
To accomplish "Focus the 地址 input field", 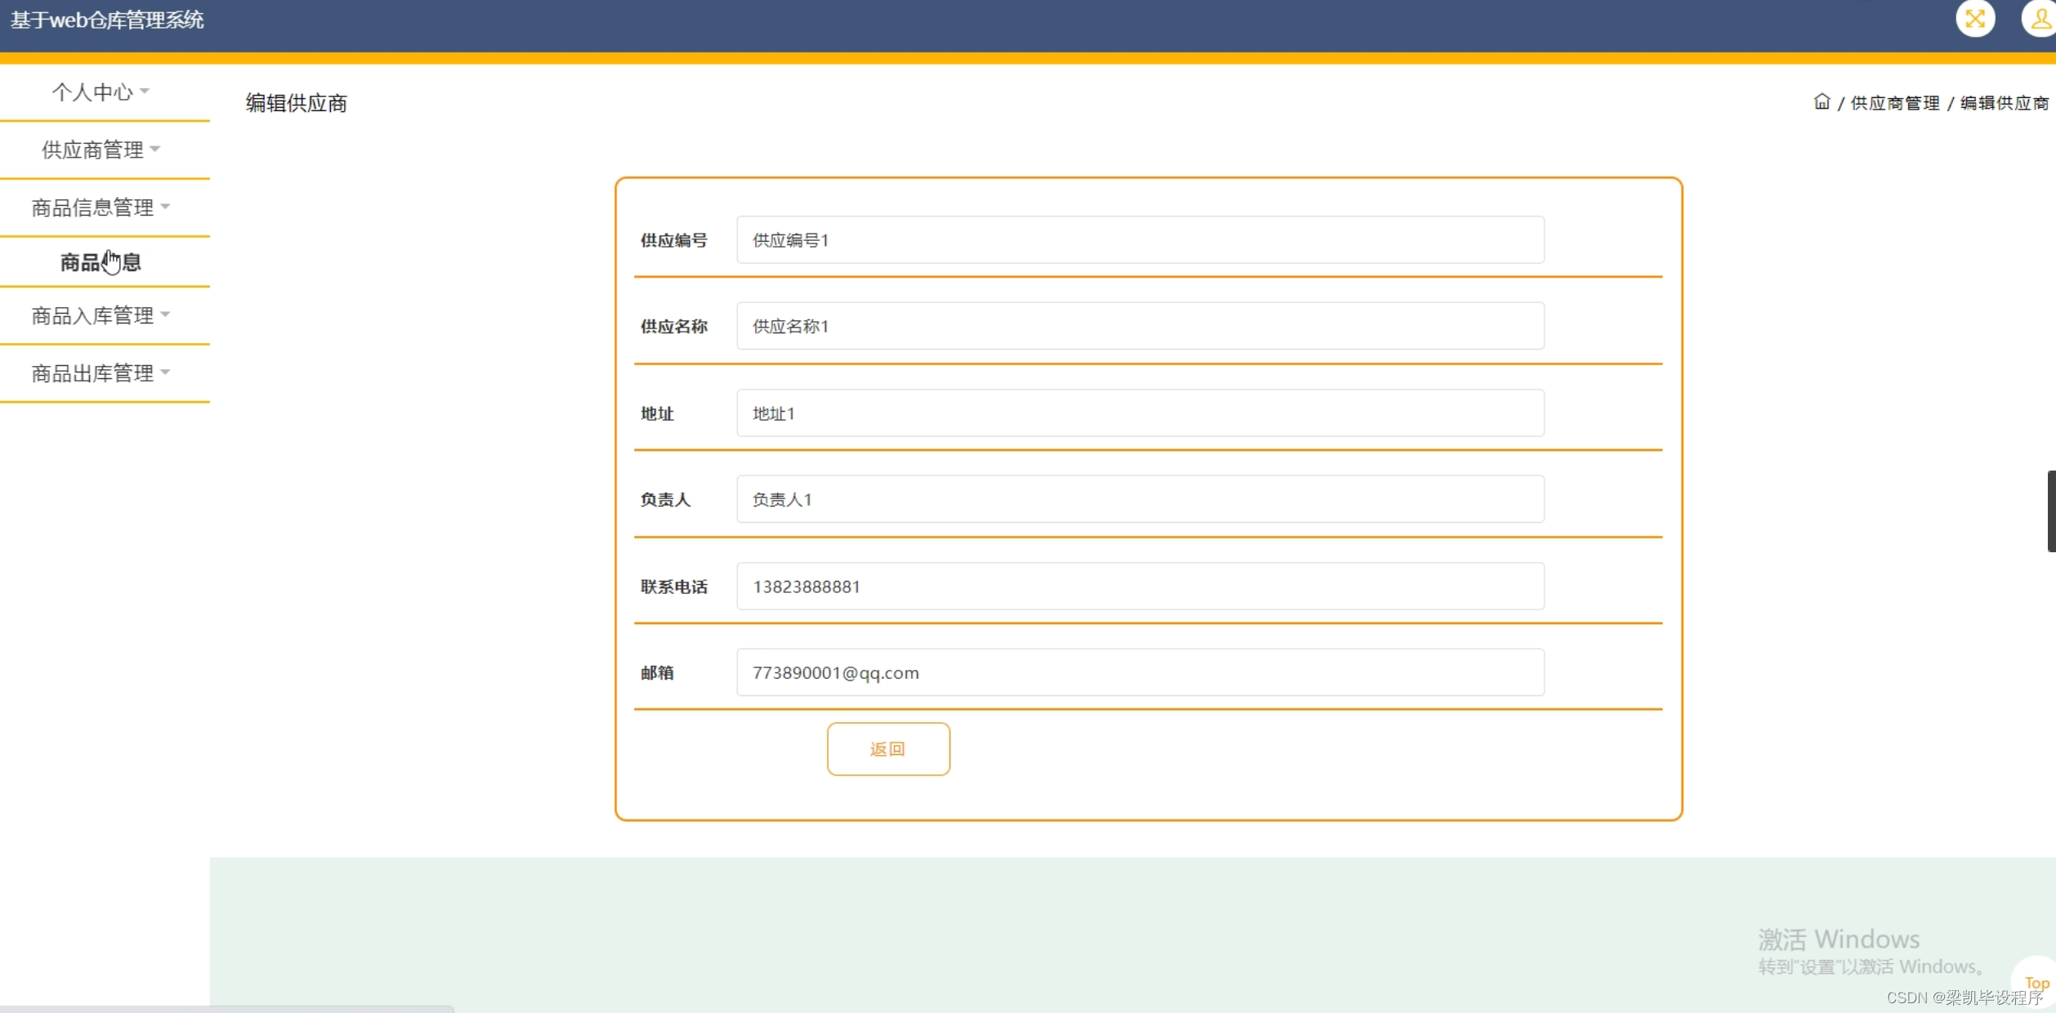I will (x=1139, y=413).
